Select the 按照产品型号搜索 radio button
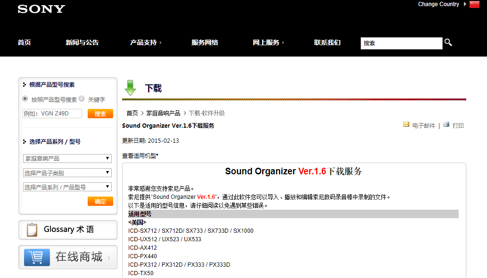The image size is (487, 278). coord(25,99)
